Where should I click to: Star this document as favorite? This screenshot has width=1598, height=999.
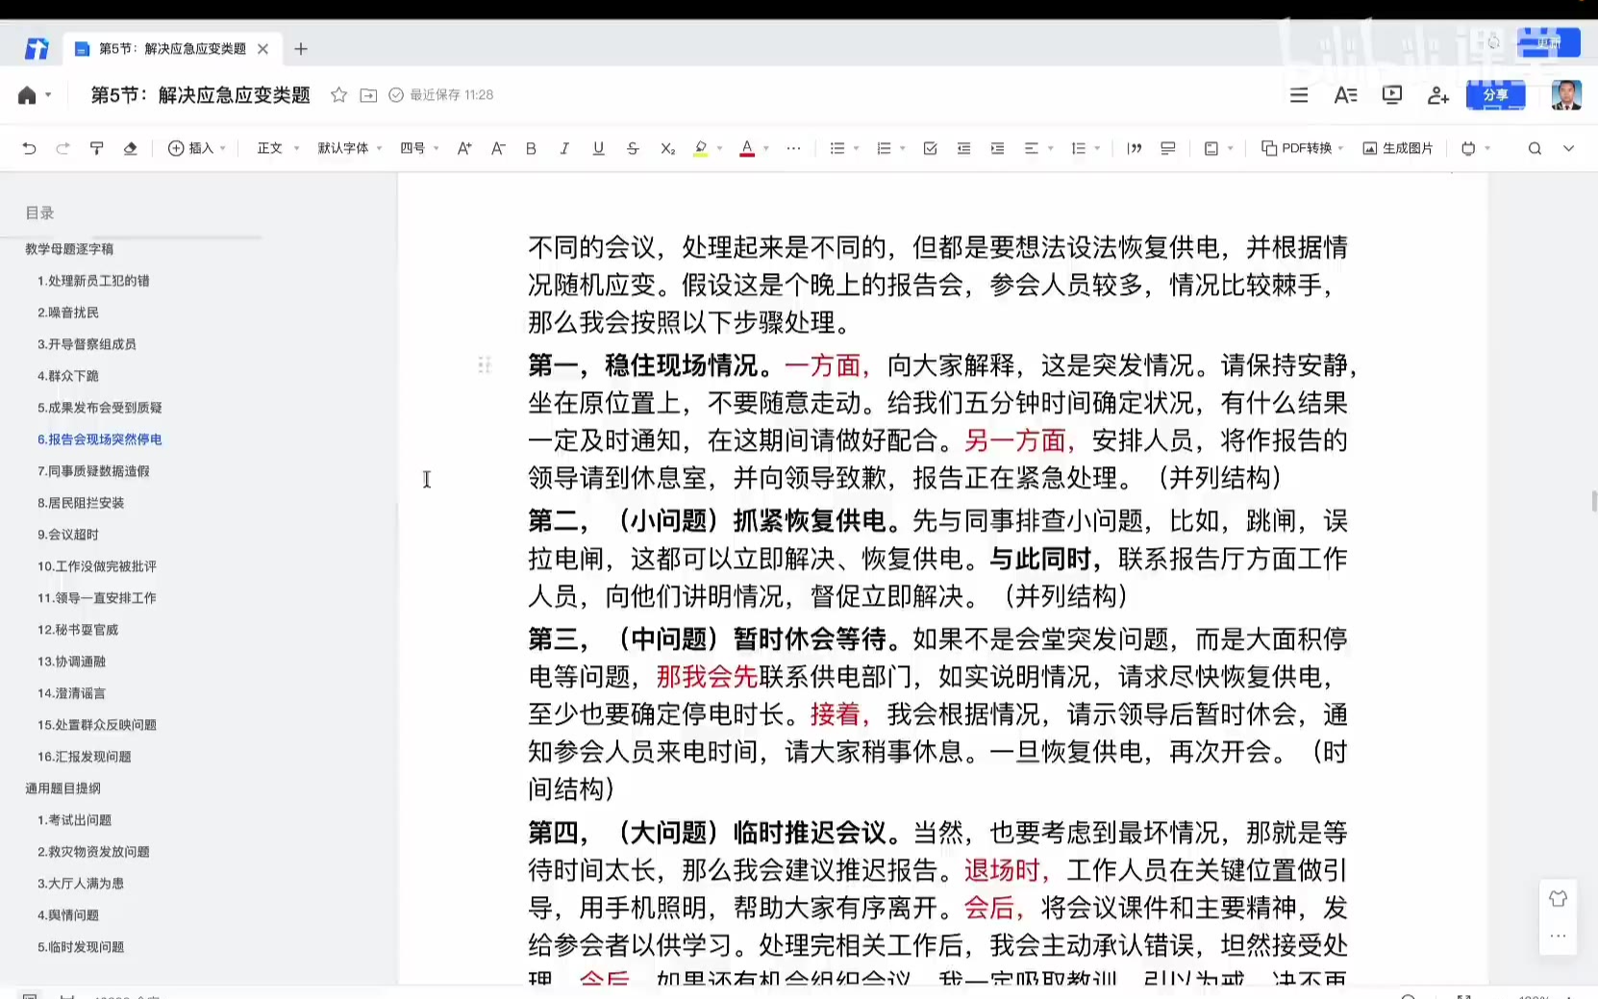click(338, 95)
